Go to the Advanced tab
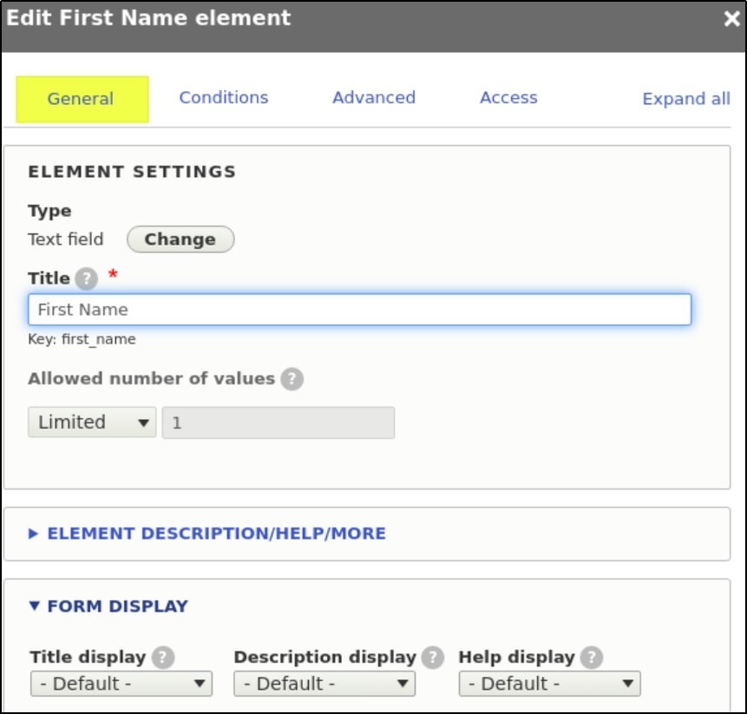 [374, 98]
